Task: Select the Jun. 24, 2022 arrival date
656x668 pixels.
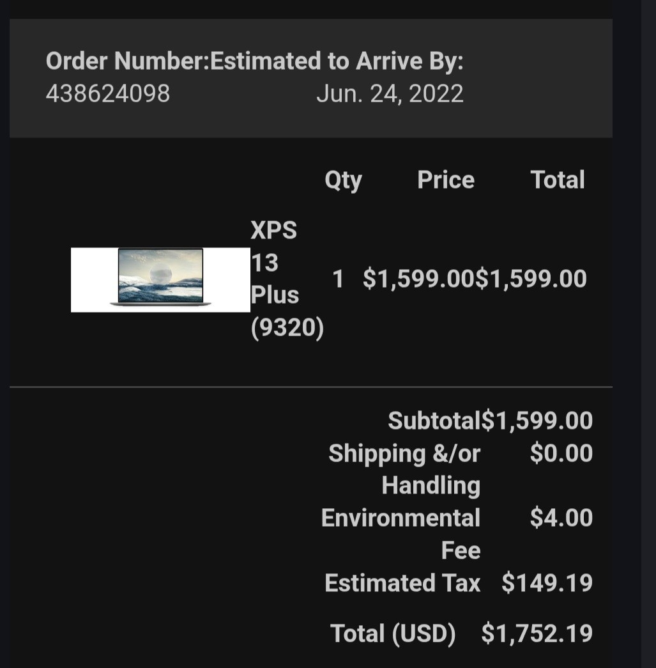Action: (390, 93)
